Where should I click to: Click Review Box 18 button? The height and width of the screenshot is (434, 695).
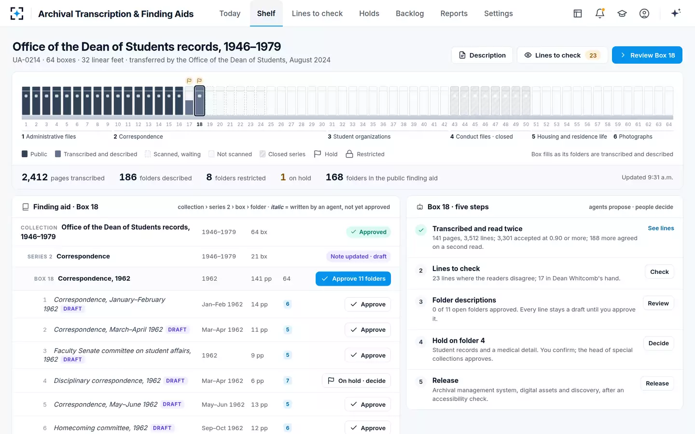pos(647,55)
